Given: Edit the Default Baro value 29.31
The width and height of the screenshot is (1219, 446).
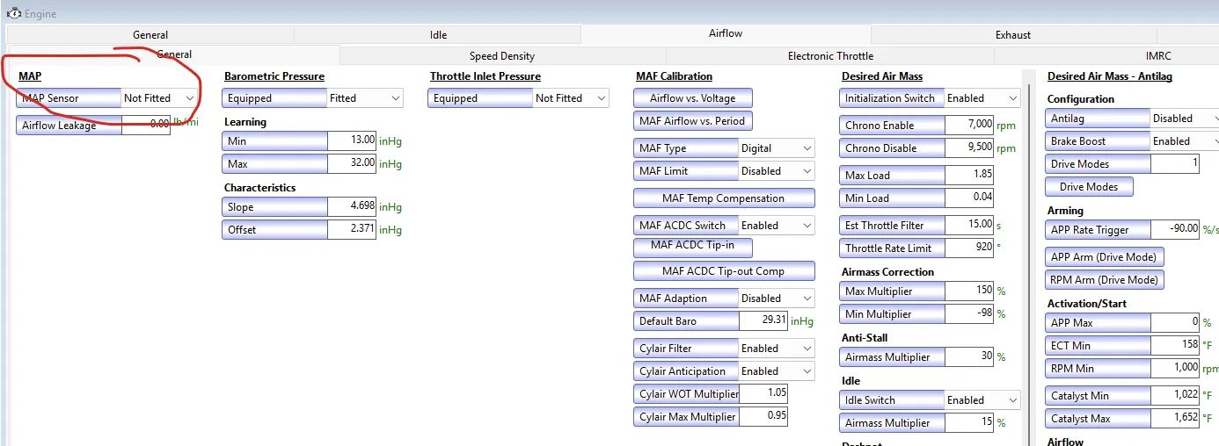Looking at the screenshot, I should point(763,321).
